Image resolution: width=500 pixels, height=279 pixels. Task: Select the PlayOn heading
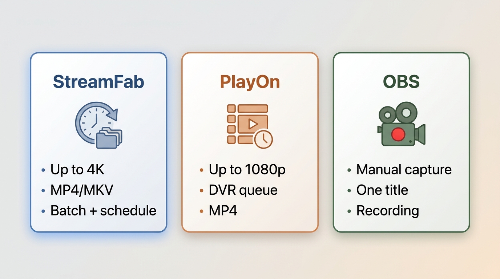(250, 82)
